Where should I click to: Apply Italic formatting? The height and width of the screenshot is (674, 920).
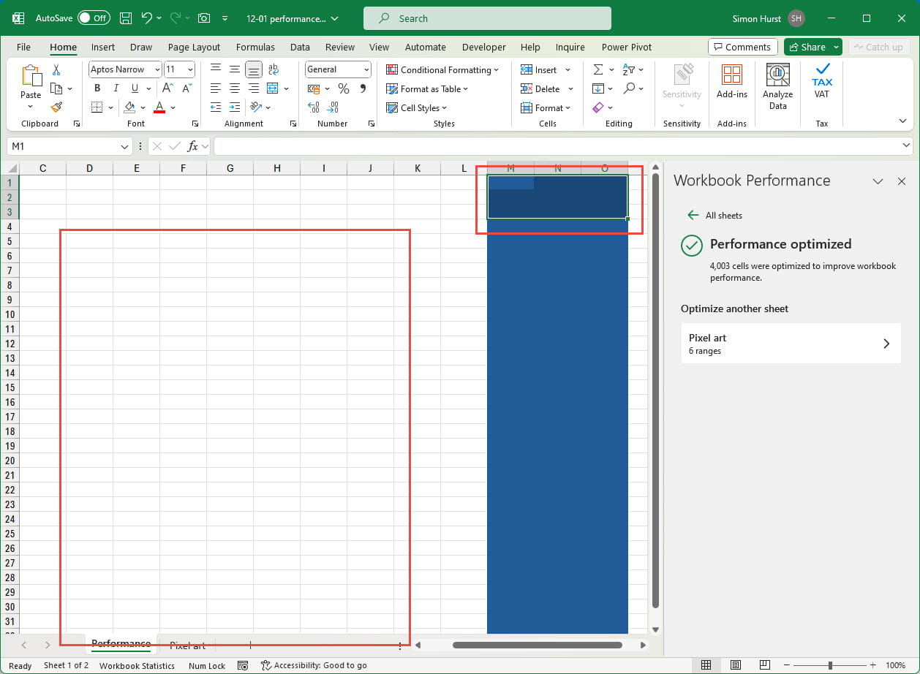116,88
